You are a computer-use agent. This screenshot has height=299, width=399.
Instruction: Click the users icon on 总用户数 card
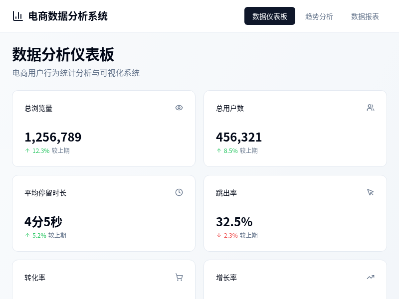pos(371,108)
